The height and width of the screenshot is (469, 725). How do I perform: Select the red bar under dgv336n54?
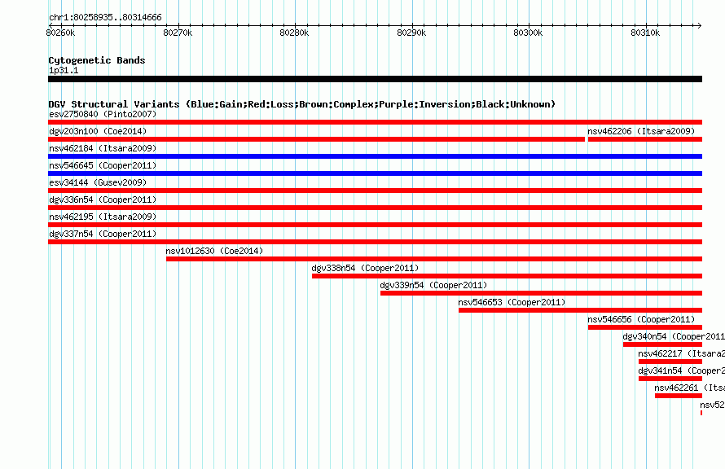tap(375, 208)
